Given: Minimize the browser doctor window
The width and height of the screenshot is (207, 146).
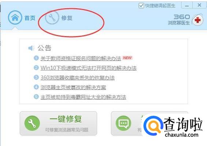Looking at the screenshot, I should [x=187, y=5].
